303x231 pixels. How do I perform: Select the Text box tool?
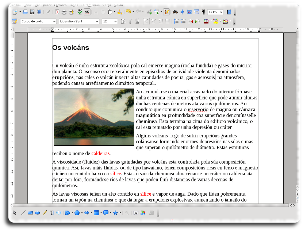pos(51,213)
